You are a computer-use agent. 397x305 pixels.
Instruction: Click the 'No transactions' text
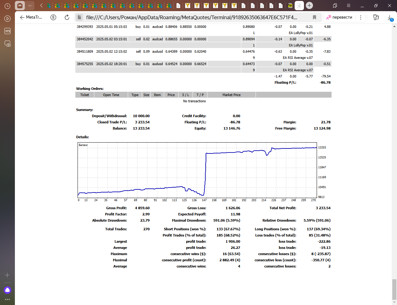[194, 101]
